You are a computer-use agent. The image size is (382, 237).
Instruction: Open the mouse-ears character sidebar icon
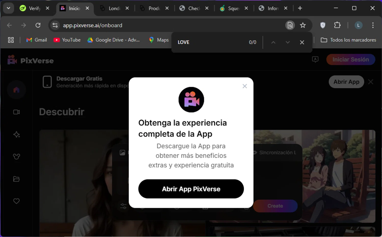[16, 157]
